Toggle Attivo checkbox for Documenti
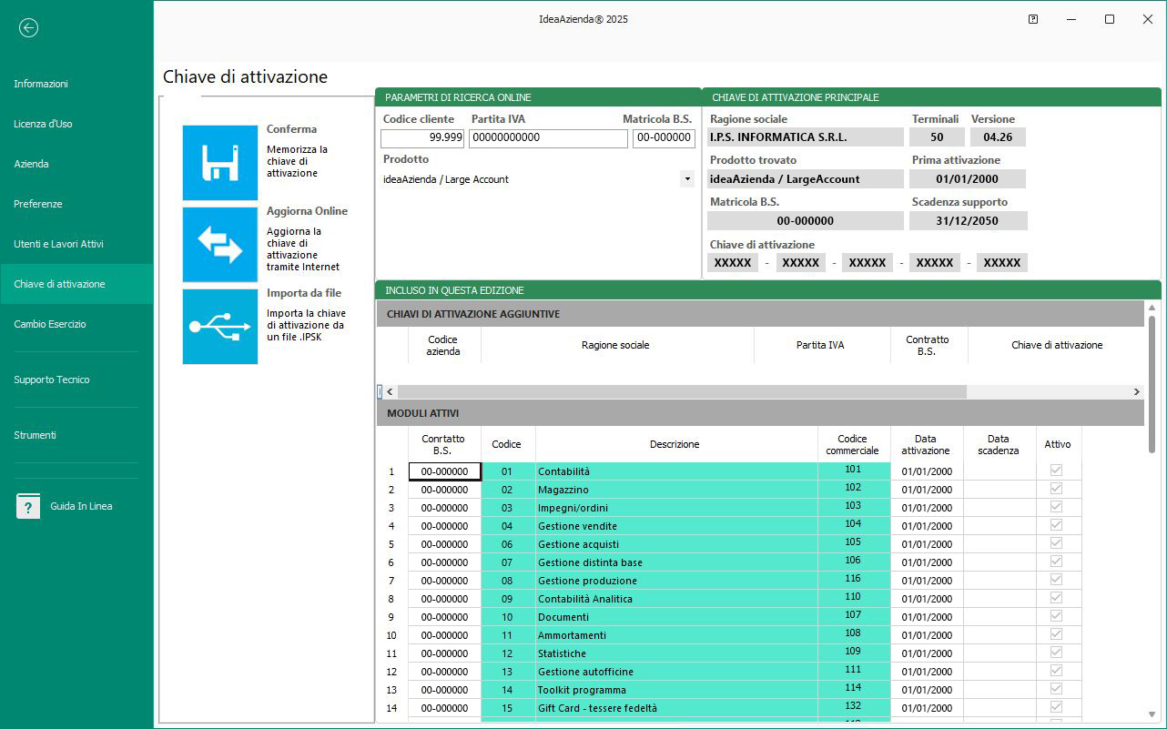Screen dimensions: 1167x729 [x=1056, y=616]
